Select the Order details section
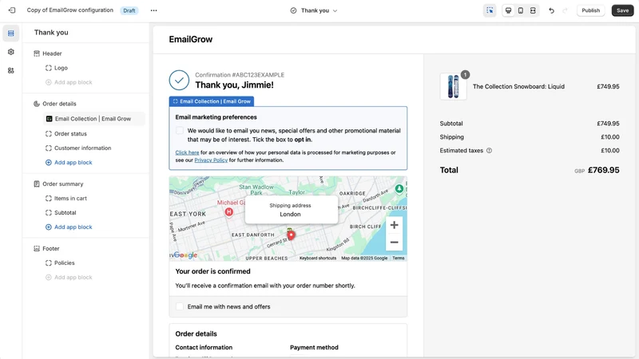The height and width of the screenshot is (359, 639). click(59, 104)
